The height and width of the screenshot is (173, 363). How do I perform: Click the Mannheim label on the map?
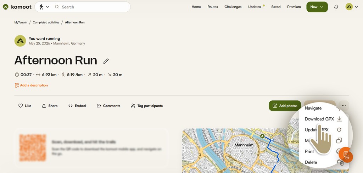pyautogui.click(x=244, y=145)
